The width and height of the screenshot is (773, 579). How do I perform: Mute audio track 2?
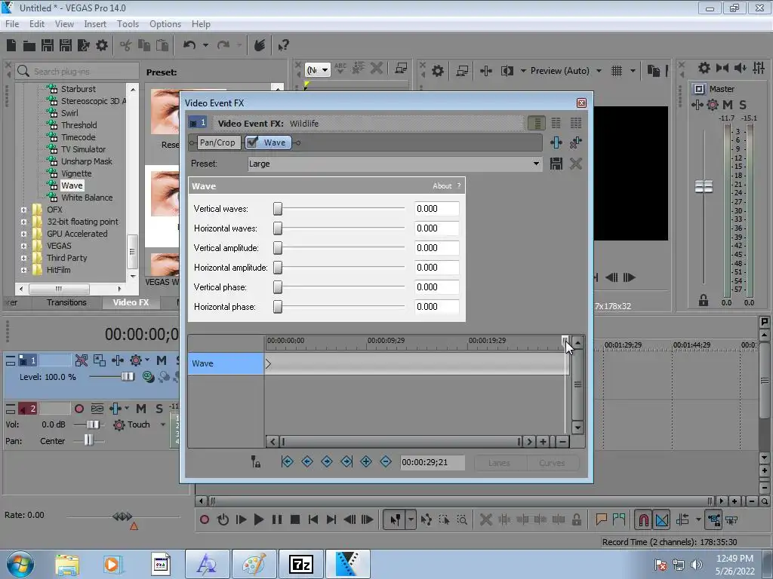coord(141,409)
